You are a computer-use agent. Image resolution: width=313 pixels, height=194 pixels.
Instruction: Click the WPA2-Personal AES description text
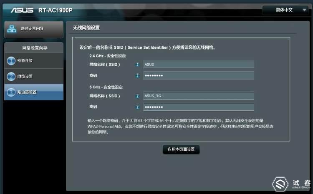click(x=180, y=126)
